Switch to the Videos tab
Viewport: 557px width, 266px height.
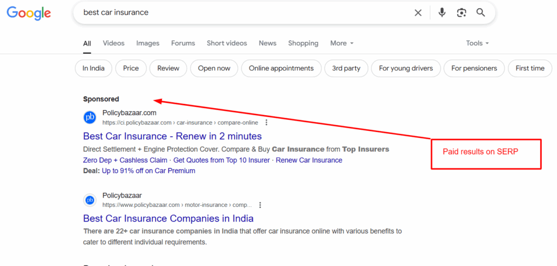pos(114,43)
